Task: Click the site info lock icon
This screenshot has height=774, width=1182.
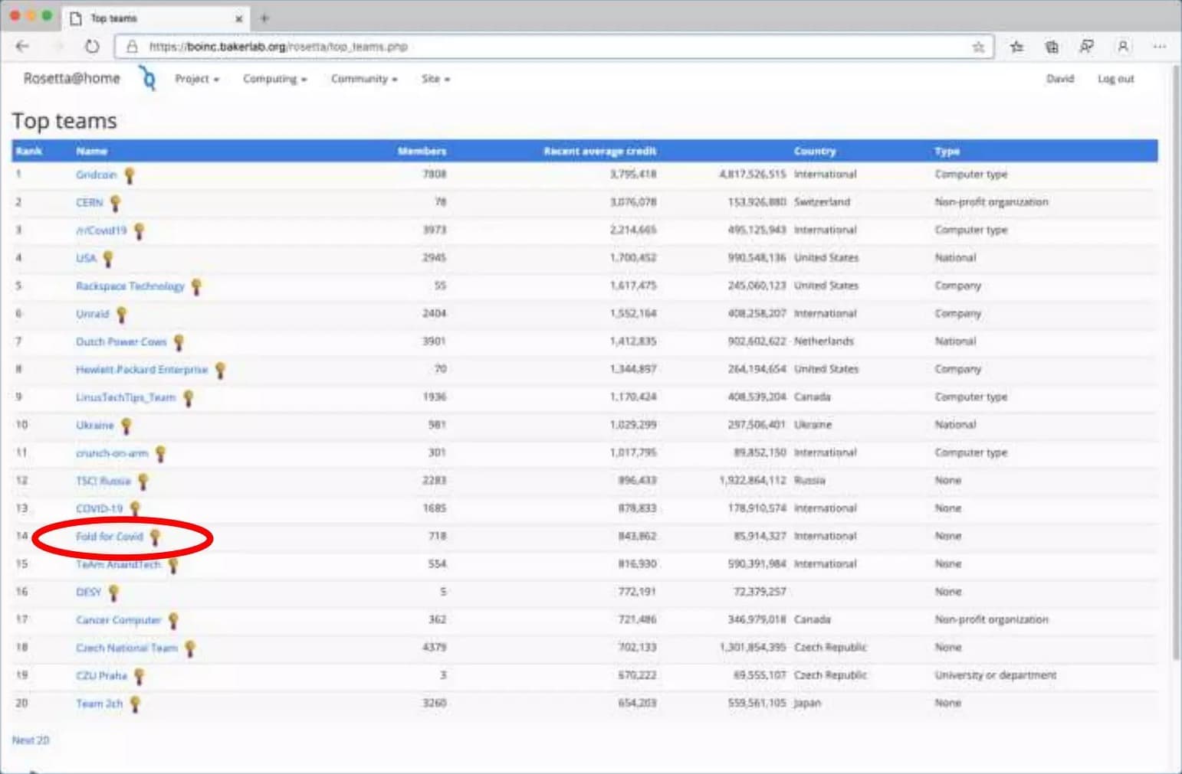Action: pyautogui.click(x=132, y=47)
